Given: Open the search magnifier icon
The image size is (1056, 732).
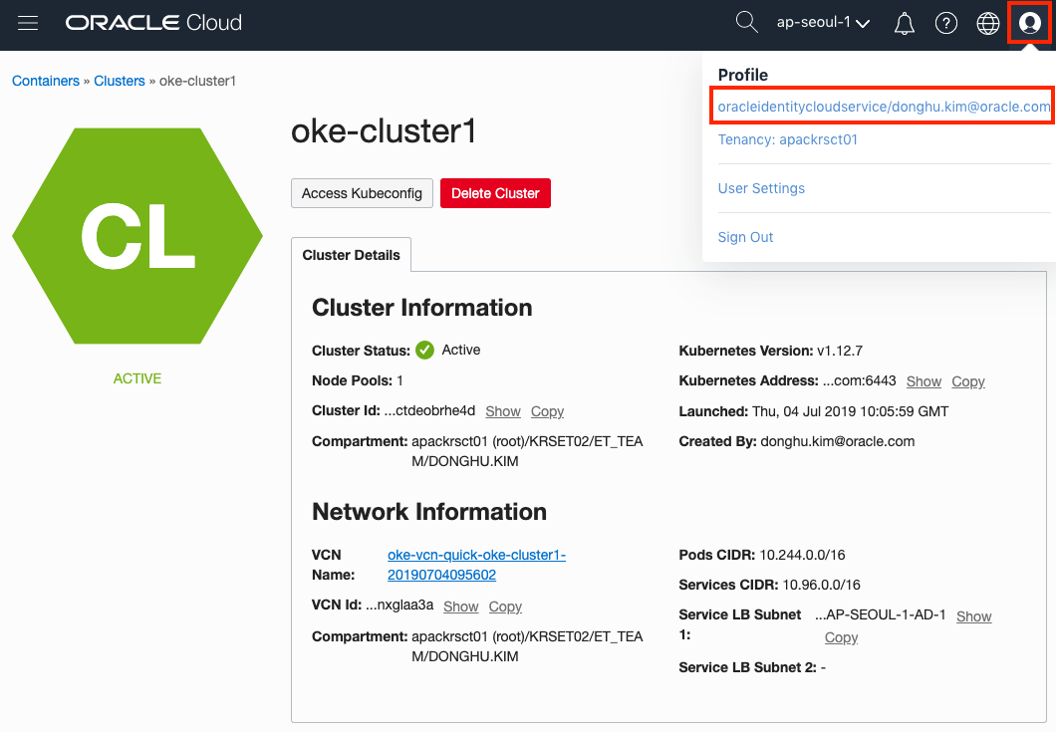Looking at the screenshot, I should tap(746, 22).
